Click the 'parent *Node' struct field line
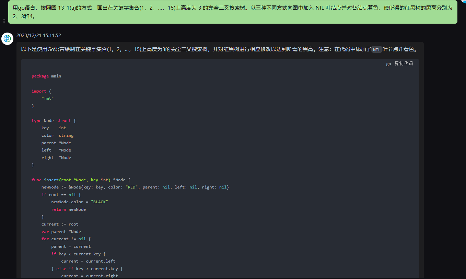The image size is (466, 279). pos(56,143)
